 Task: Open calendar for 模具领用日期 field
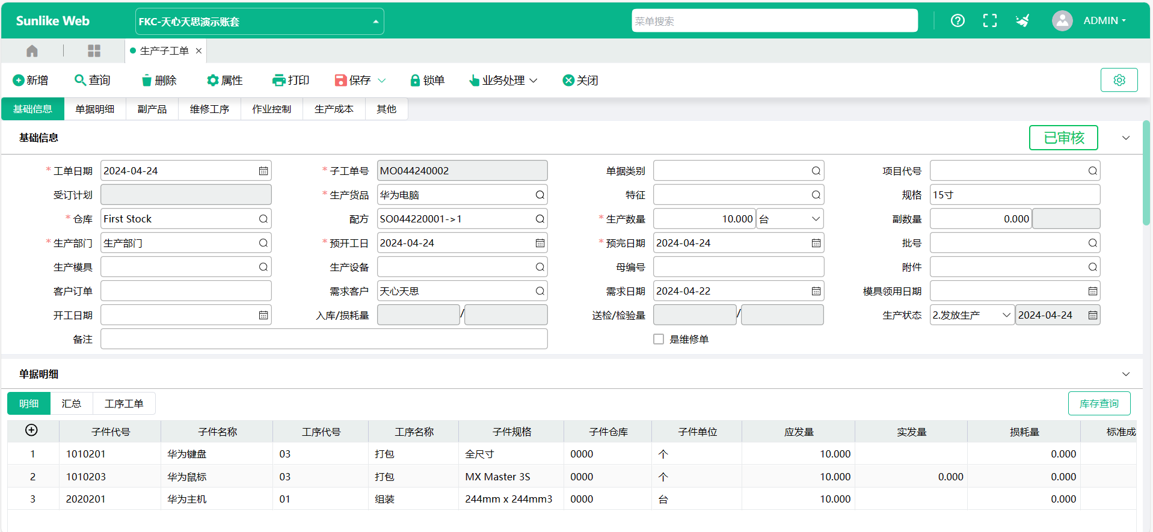(x=1093, y=291)
